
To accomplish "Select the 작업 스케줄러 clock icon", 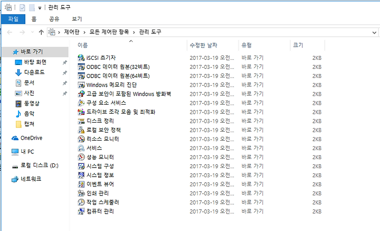I will pyautogui.click(x=81, y=202).
